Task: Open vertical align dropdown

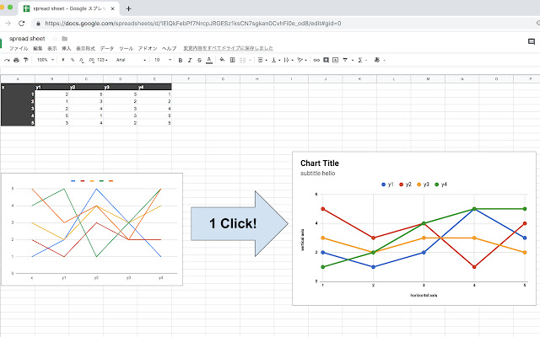Action: (x=276, y=60)
